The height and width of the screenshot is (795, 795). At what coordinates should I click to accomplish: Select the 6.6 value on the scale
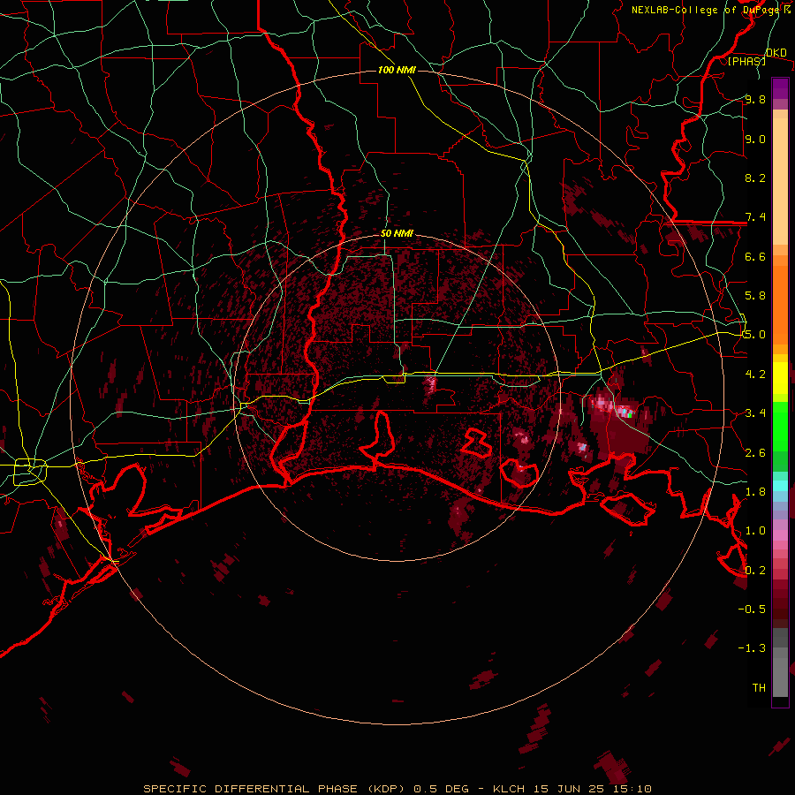pos(755,256)
